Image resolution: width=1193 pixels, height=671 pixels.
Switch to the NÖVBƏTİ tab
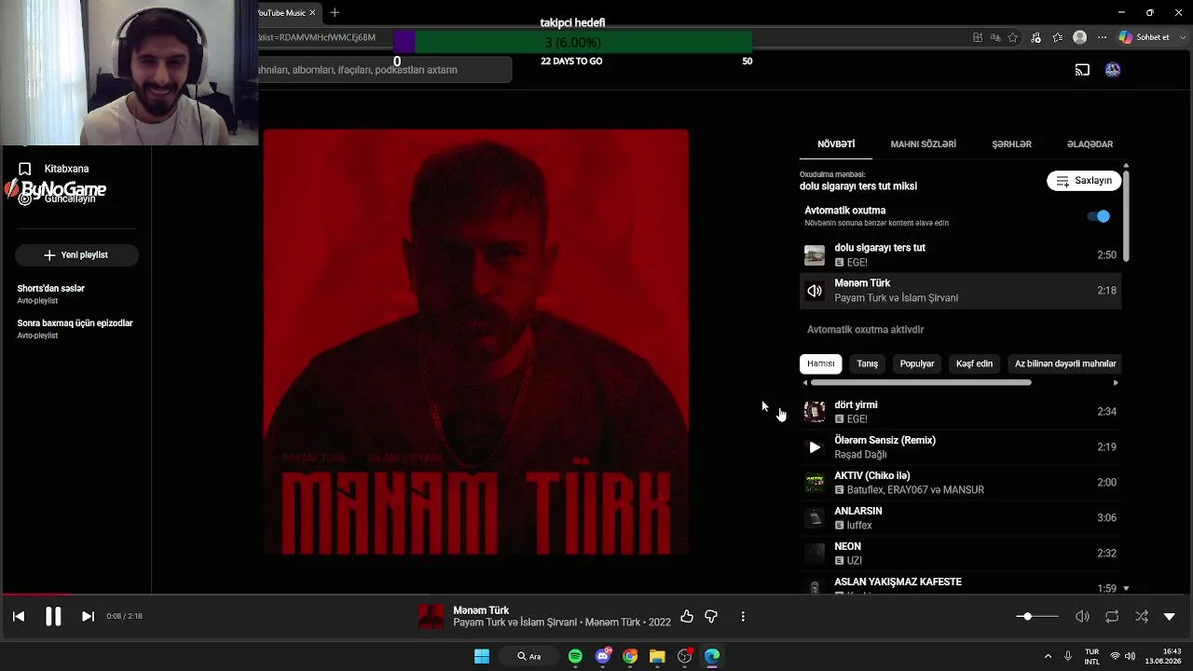click(x=836, y=144)
